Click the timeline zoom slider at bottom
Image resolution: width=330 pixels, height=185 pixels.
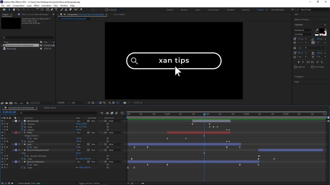pos(135,183)
